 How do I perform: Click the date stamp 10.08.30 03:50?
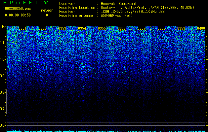[17, 15]
